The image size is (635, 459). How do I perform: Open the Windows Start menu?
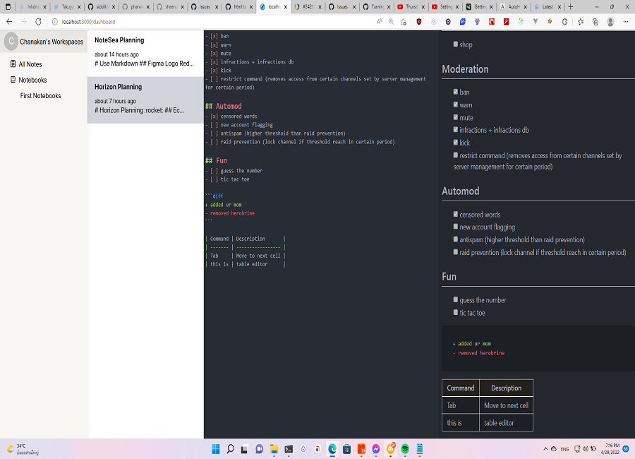click(x=215, y=449)
